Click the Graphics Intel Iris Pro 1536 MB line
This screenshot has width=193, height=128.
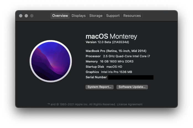tap(109, 72)
